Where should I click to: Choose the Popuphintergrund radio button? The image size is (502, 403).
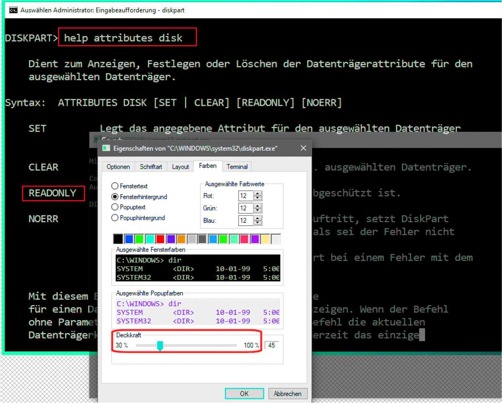click(115, 218)
